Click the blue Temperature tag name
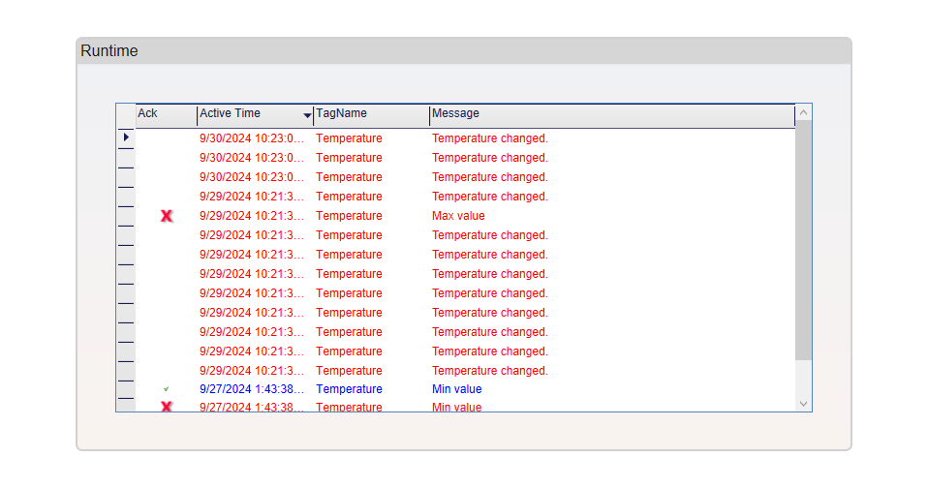928x488 pixels. click(349, 389)
